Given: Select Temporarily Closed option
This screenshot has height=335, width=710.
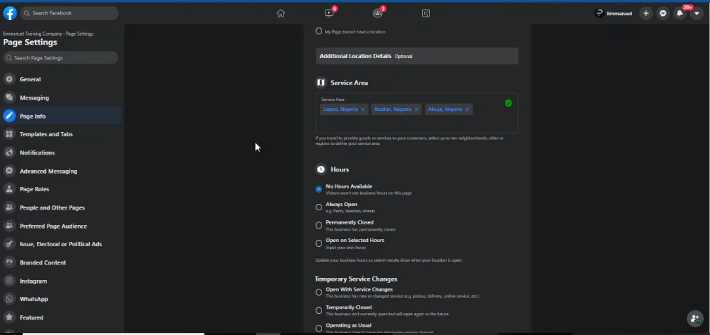Looking at the screenshot, I should 319,310.
